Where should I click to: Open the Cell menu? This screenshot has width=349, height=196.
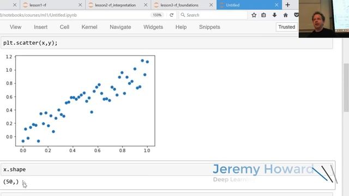(x=64, y=27)
